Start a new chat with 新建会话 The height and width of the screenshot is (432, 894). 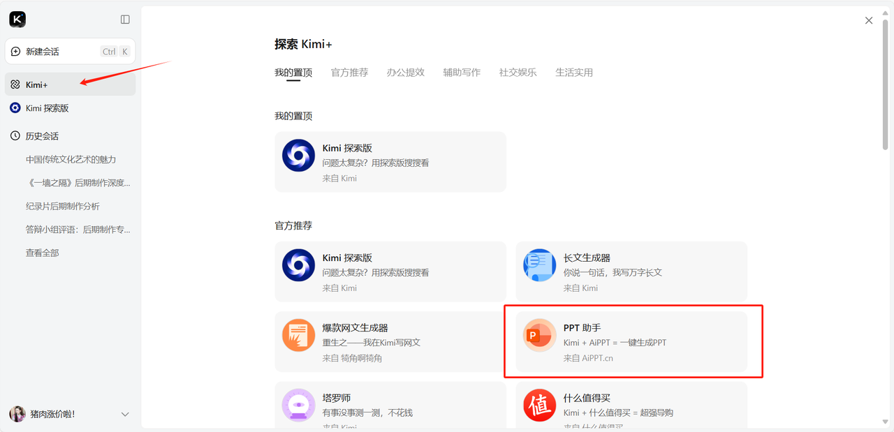pos(70,52)
